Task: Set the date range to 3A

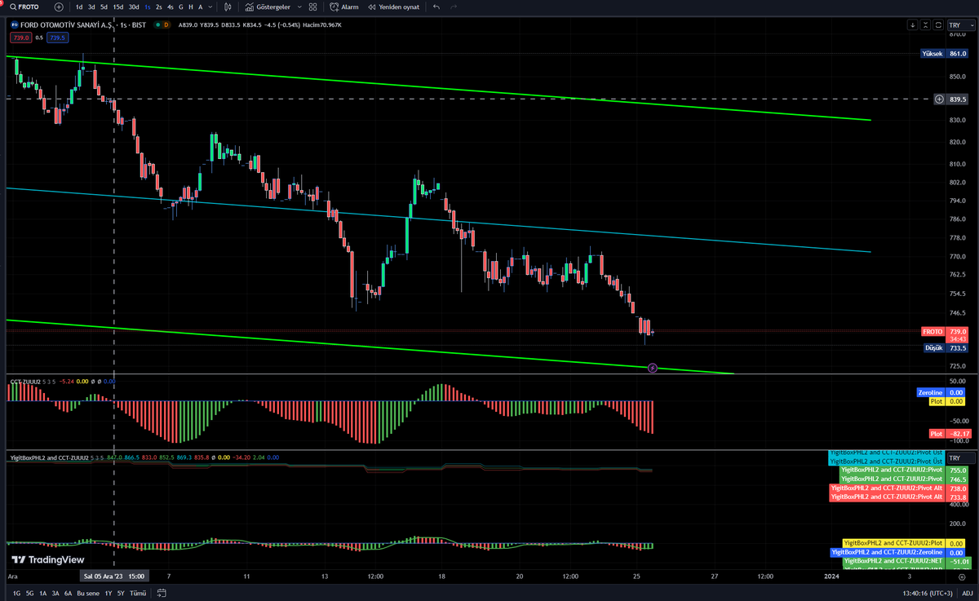Action: tap(55, 593)
